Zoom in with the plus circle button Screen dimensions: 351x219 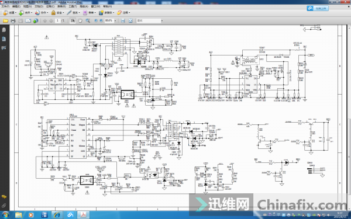click(x=101, y=20)
